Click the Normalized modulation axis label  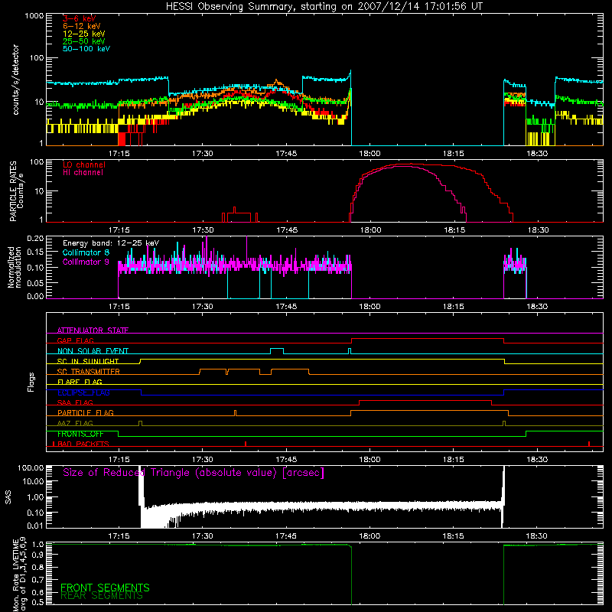[15, 267]
